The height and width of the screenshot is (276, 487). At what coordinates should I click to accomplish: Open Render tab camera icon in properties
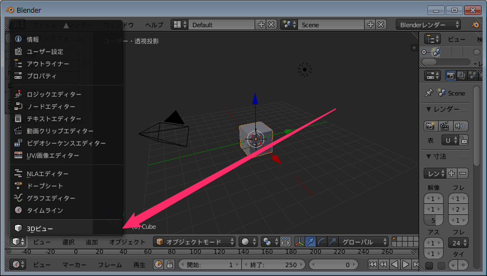coord(450,76)
